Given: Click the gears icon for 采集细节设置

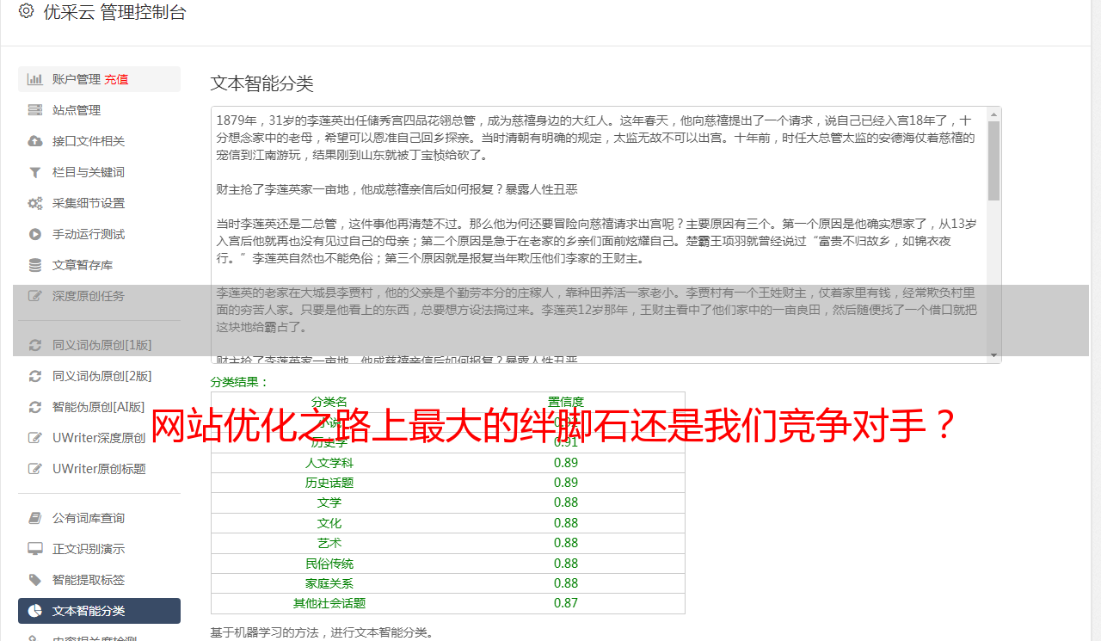Looking at the screenshot, I should (x=35, y=203).
